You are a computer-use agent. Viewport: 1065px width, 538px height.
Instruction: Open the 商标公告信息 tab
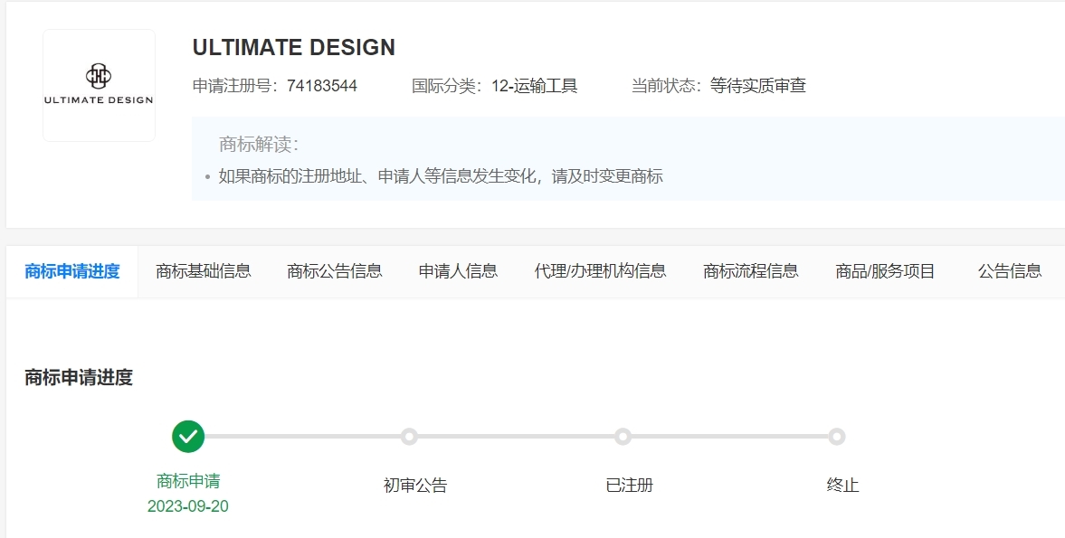(335, 271)
